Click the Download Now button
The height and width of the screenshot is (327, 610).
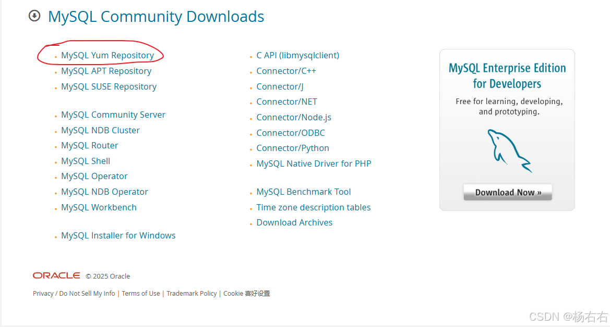[x=507, y=192]
